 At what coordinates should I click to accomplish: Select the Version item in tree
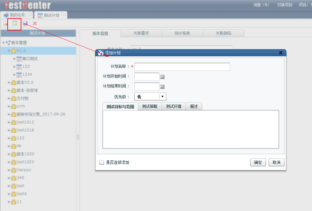(24, 170)
